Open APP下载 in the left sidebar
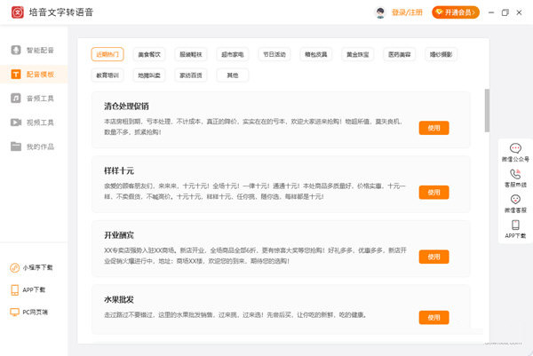 [32, 289]
